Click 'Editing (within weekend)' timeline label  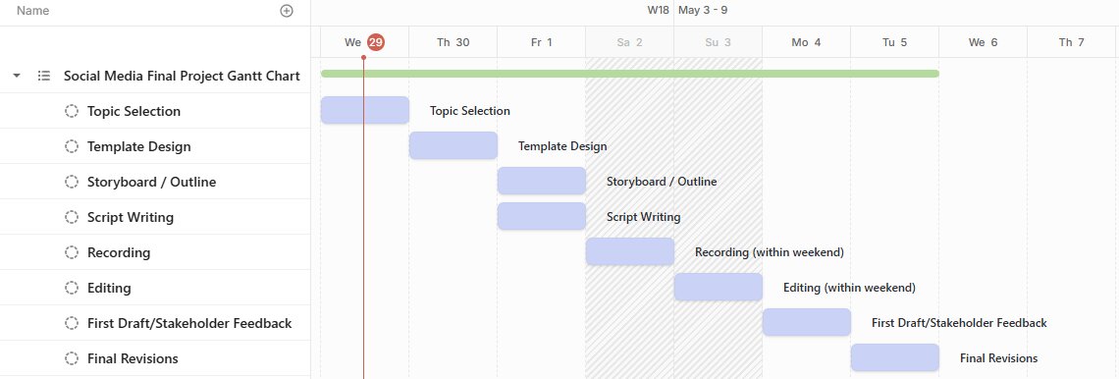(x=849, y=288)
